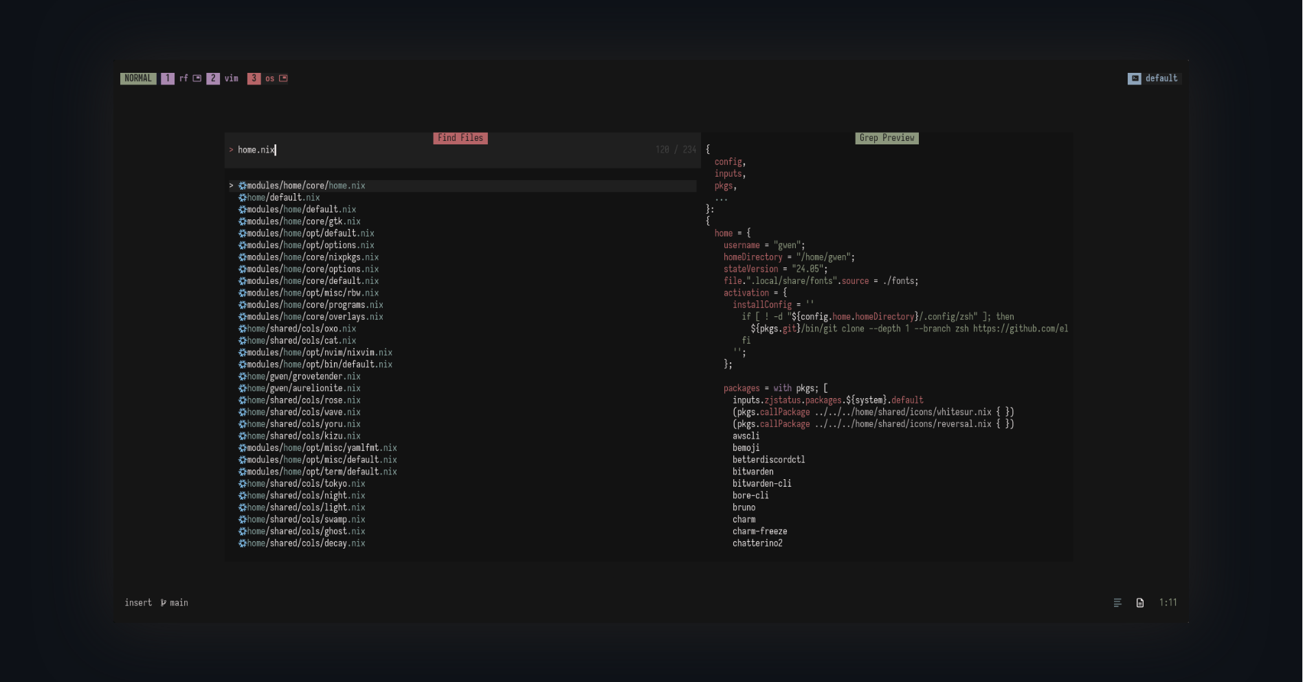Click nix icon of home/shared/cols/swamp.nix
Screen dimensions: 1303x682
click(243, 520)
